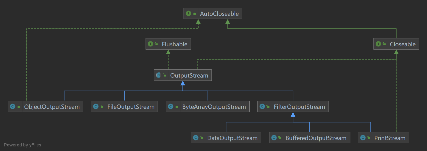Click the class icon on FileOutputStream node
Screen dimensions: 427x151
96,107
